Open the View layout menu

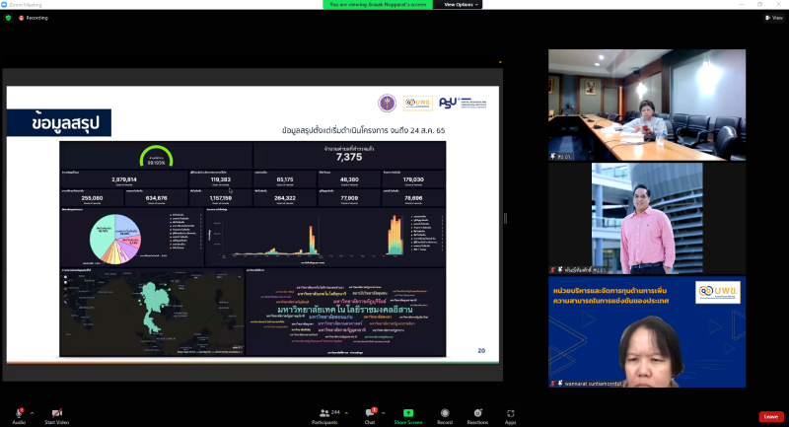click(x=774, y=18)
